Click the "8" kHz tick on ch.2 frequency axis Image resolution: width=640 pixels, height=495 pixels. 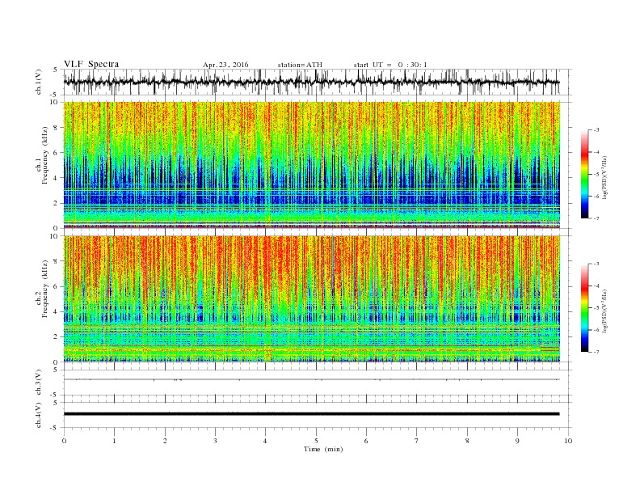click(x=57, y=261)
